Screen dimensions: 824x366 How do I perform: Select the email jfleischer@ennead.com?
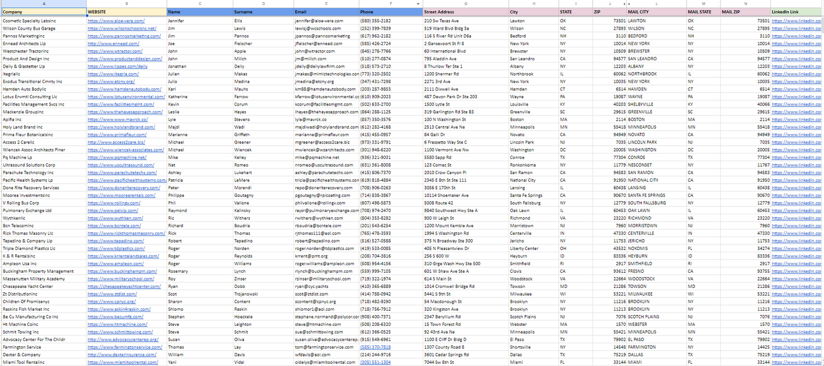pos(327,44)
